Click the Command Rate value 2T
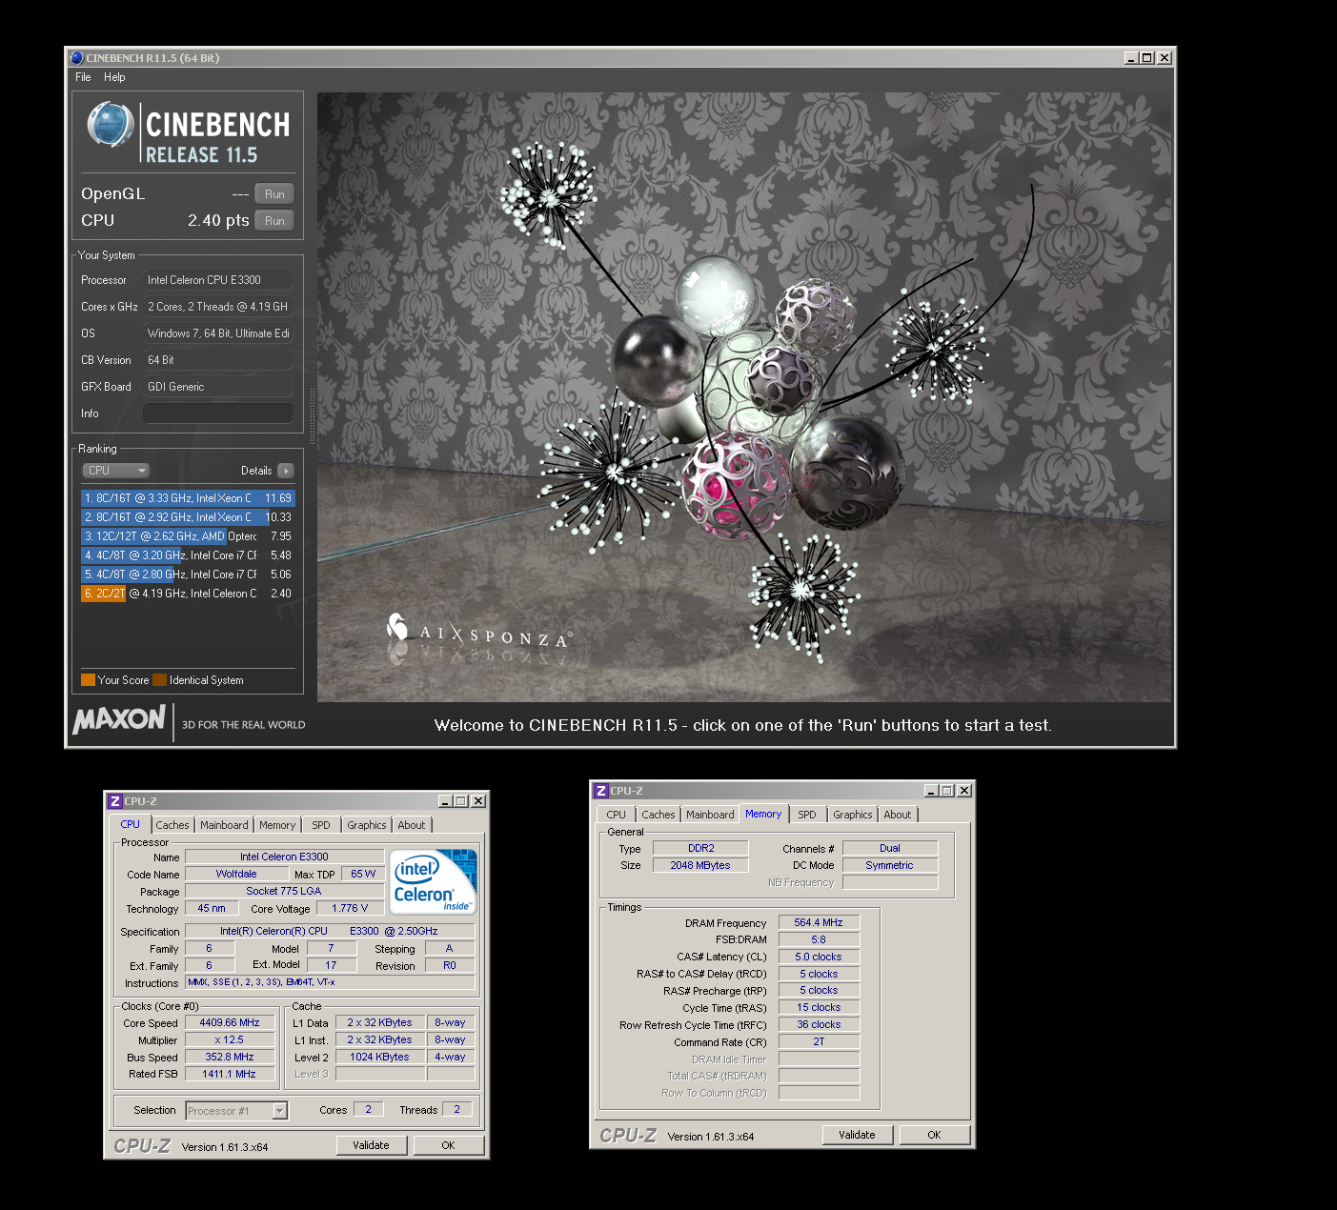 pos(820,1041)
